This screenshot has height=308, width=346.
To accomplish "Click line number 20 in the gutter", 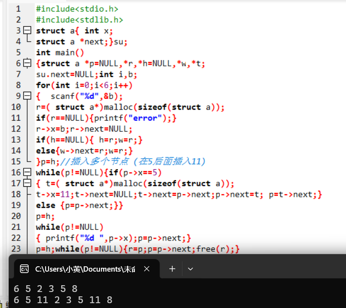I will click(16, 216).
